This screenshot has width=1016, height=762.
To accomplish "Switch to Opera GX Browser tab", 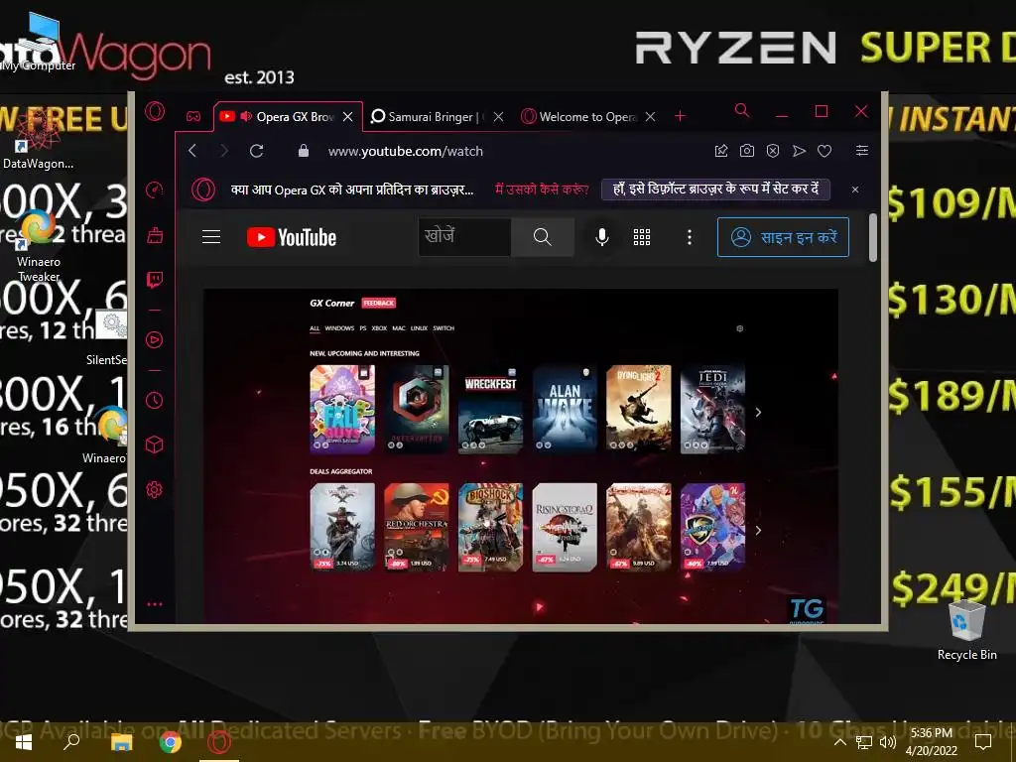I will point(288,117).
